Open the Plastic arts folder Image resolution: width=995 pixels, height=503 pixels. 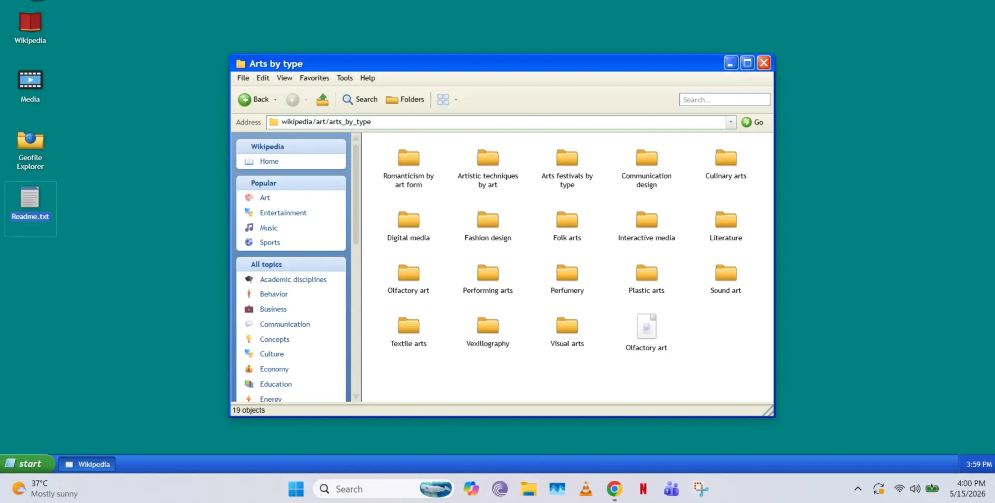[x=646, y=279]
